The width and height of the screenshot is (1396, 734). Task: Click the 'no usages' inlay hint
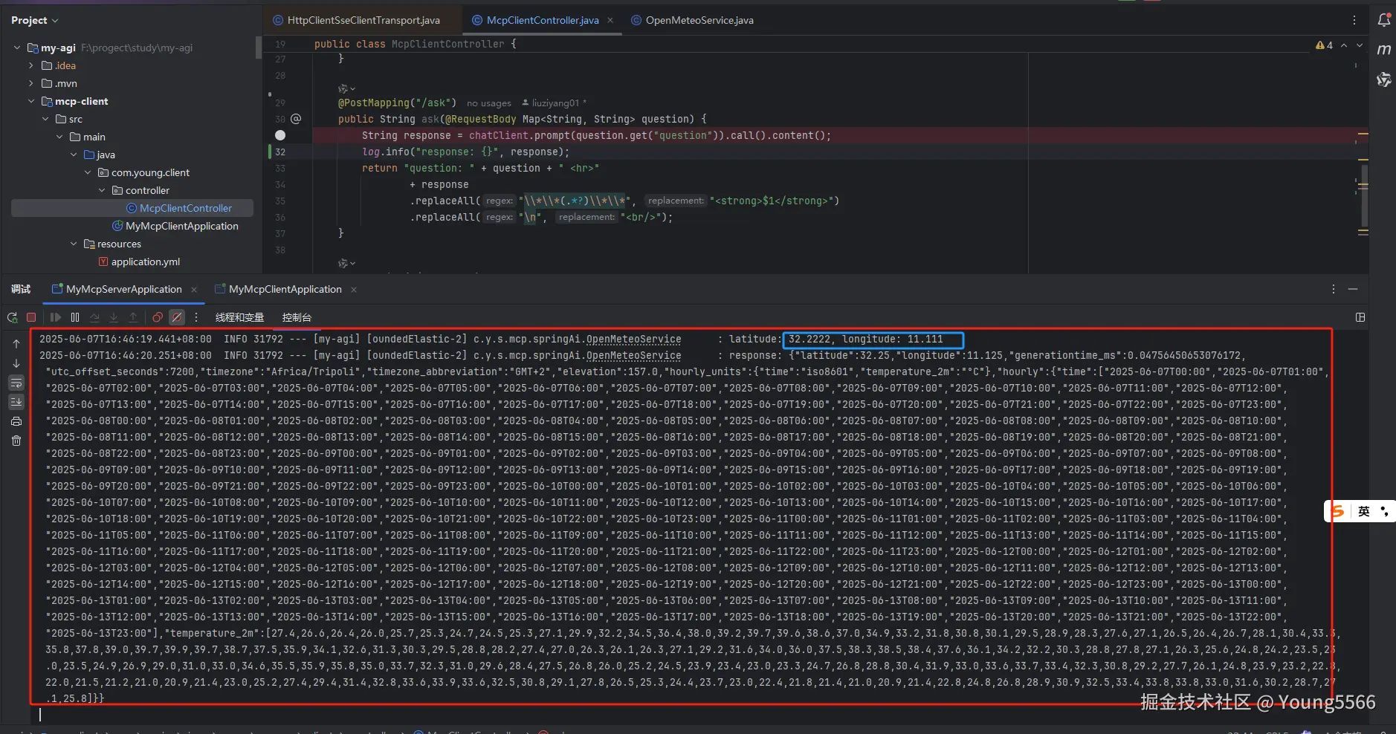point(489,103)
